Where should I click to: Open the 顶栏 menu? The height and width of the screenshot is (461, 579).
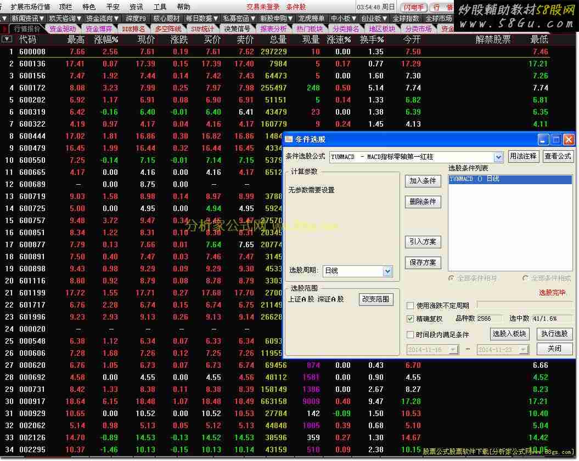click(x=65, y=7)
